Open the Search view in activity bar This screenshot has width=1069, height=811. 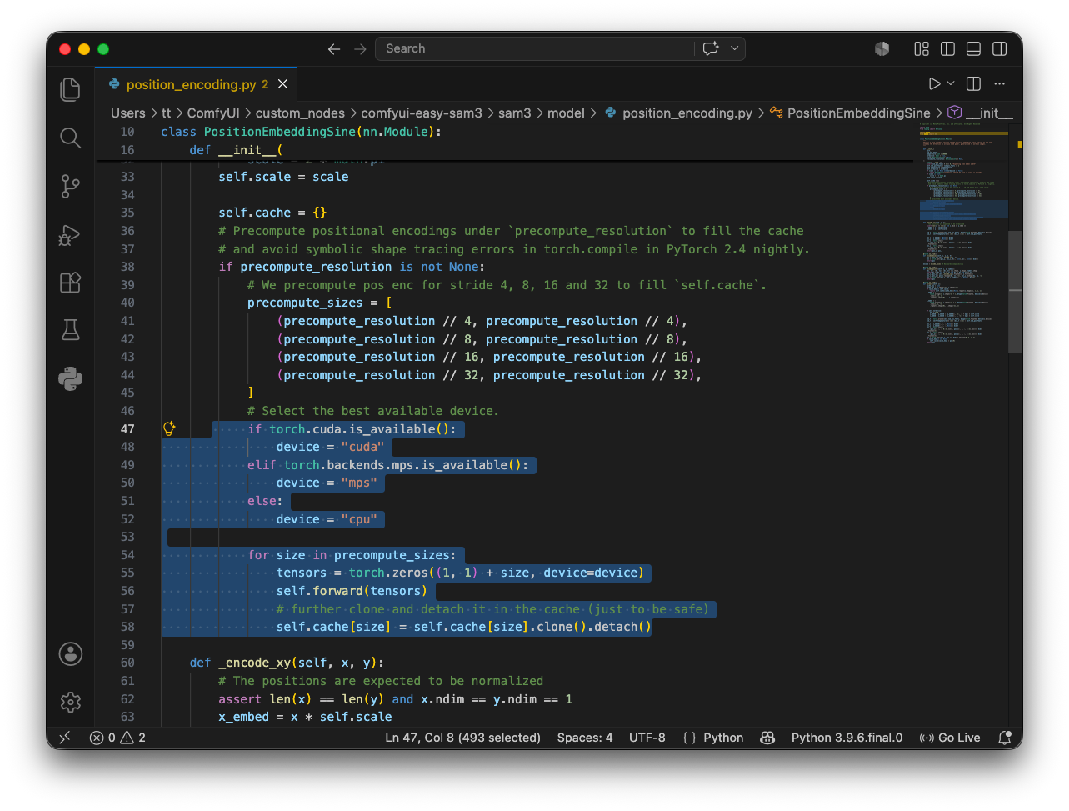click(71, 138)
